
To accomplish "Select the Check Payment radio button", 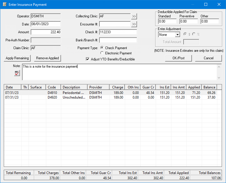I will [x=102, y=48].
